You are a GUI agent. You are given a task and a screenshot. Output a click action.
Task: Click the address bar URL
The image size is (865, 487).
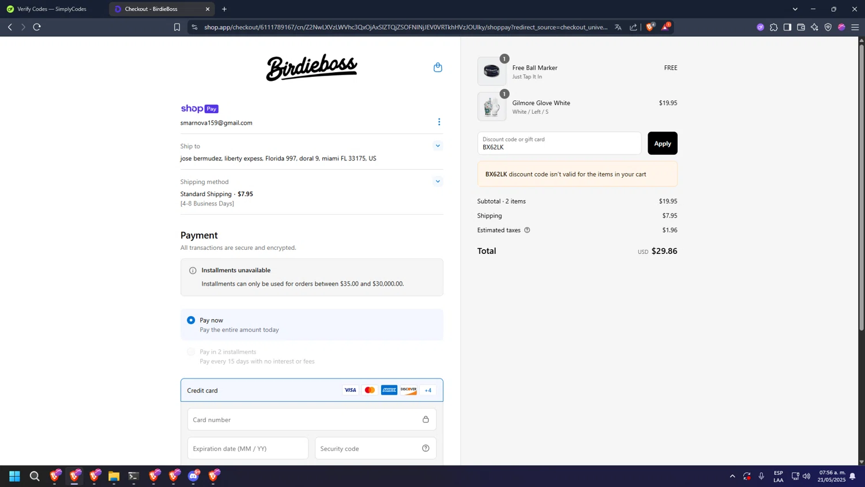coord(405,27)
